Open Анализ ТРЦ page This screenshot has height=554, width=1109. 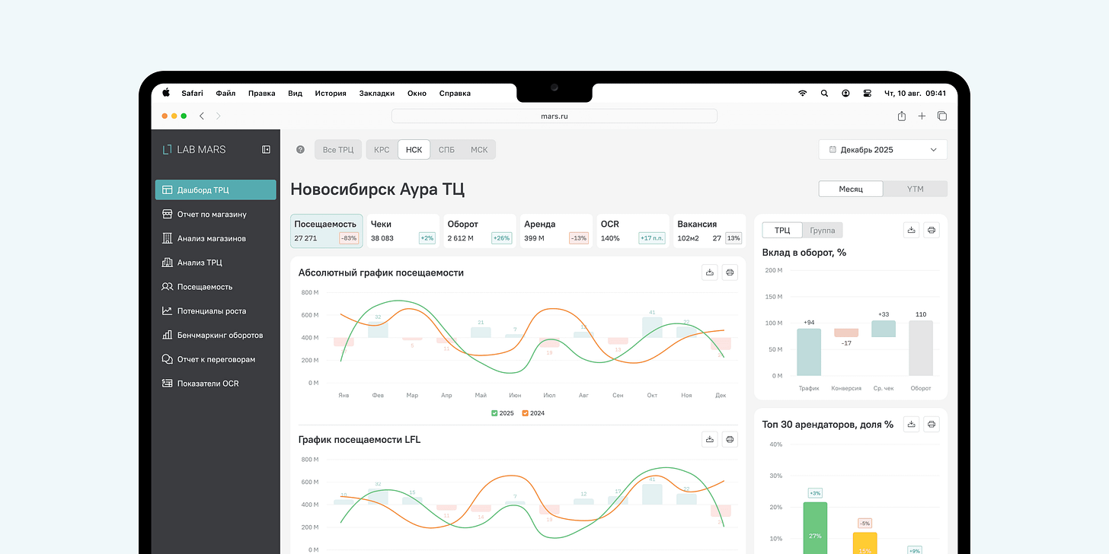click(216, 263)
